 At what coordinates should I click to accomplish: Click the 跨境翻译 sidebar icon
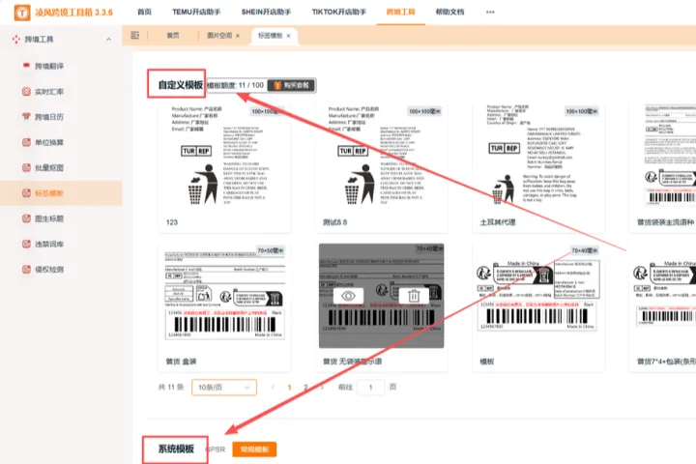click(26, 66)
